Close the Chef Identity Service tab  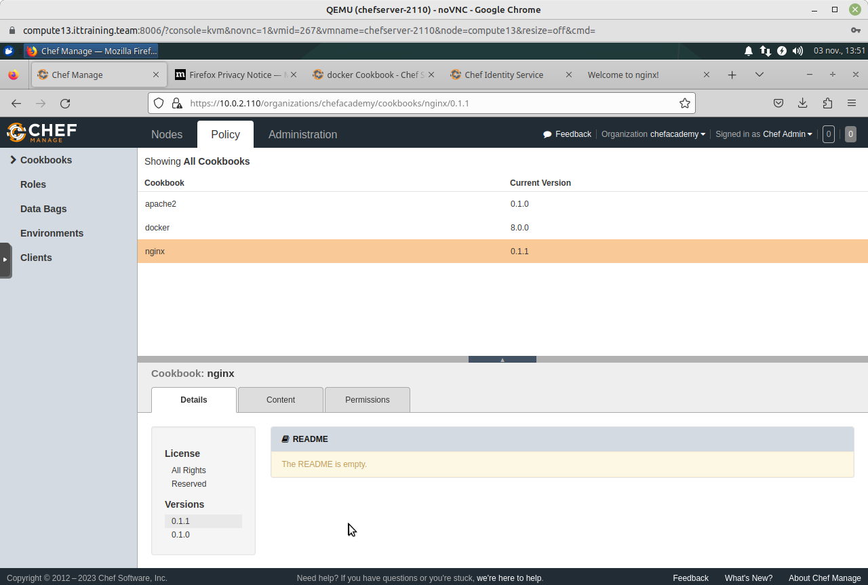569,75
